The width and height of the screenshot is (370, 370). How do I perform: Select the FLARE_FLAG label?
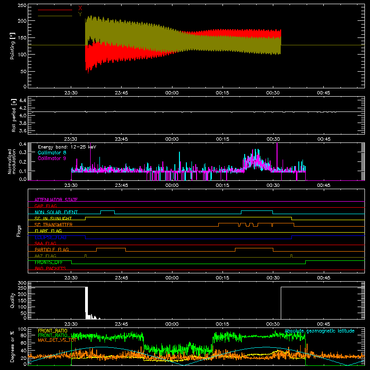pos(48,231)
